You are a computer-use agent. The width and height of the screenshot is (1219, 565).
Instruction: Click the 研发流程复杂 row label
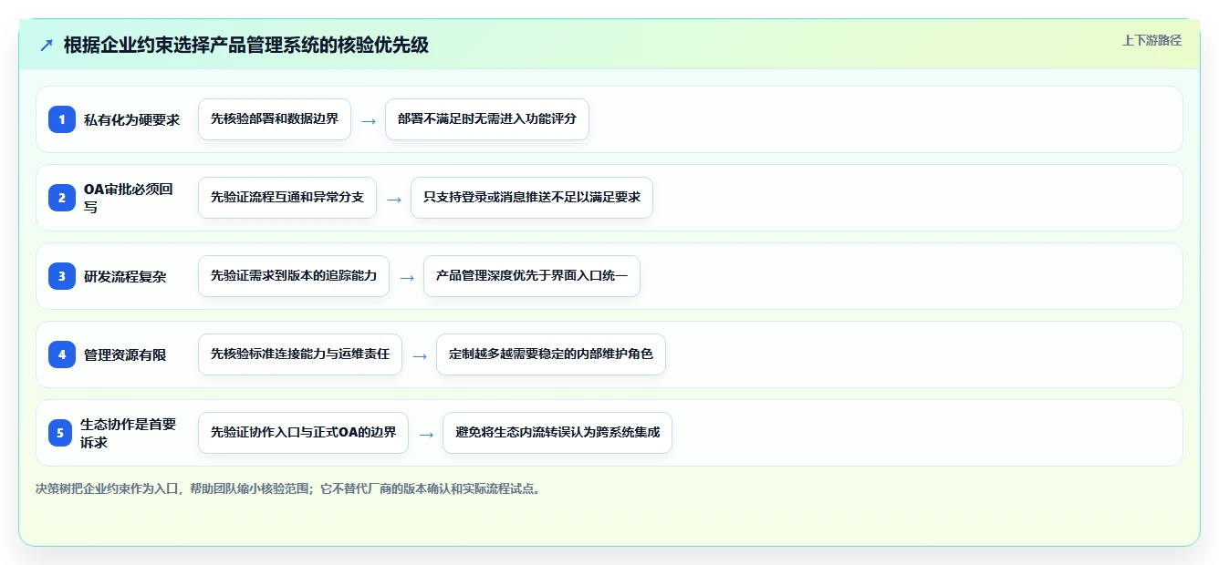[x=125, y=276]
